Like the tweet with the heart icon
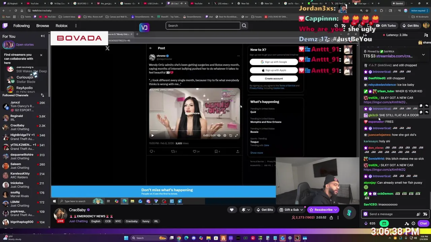This screenshot has width=431, height=242. coord(194,152)
